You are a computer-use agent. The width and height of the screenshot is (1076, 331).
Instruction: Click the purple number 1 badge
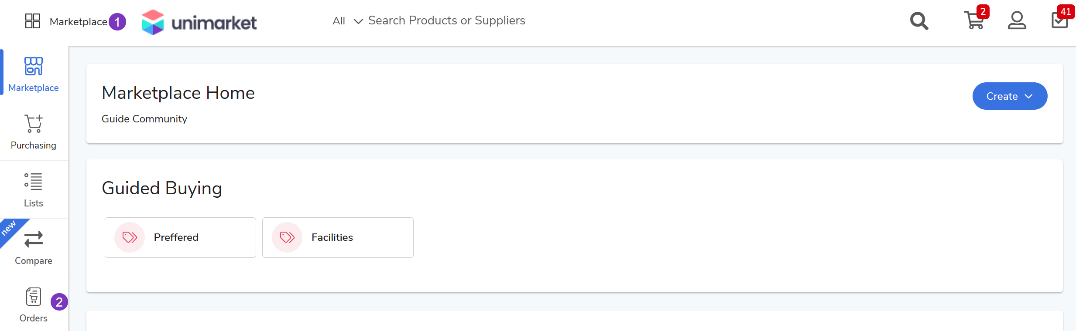click(117, 22)
